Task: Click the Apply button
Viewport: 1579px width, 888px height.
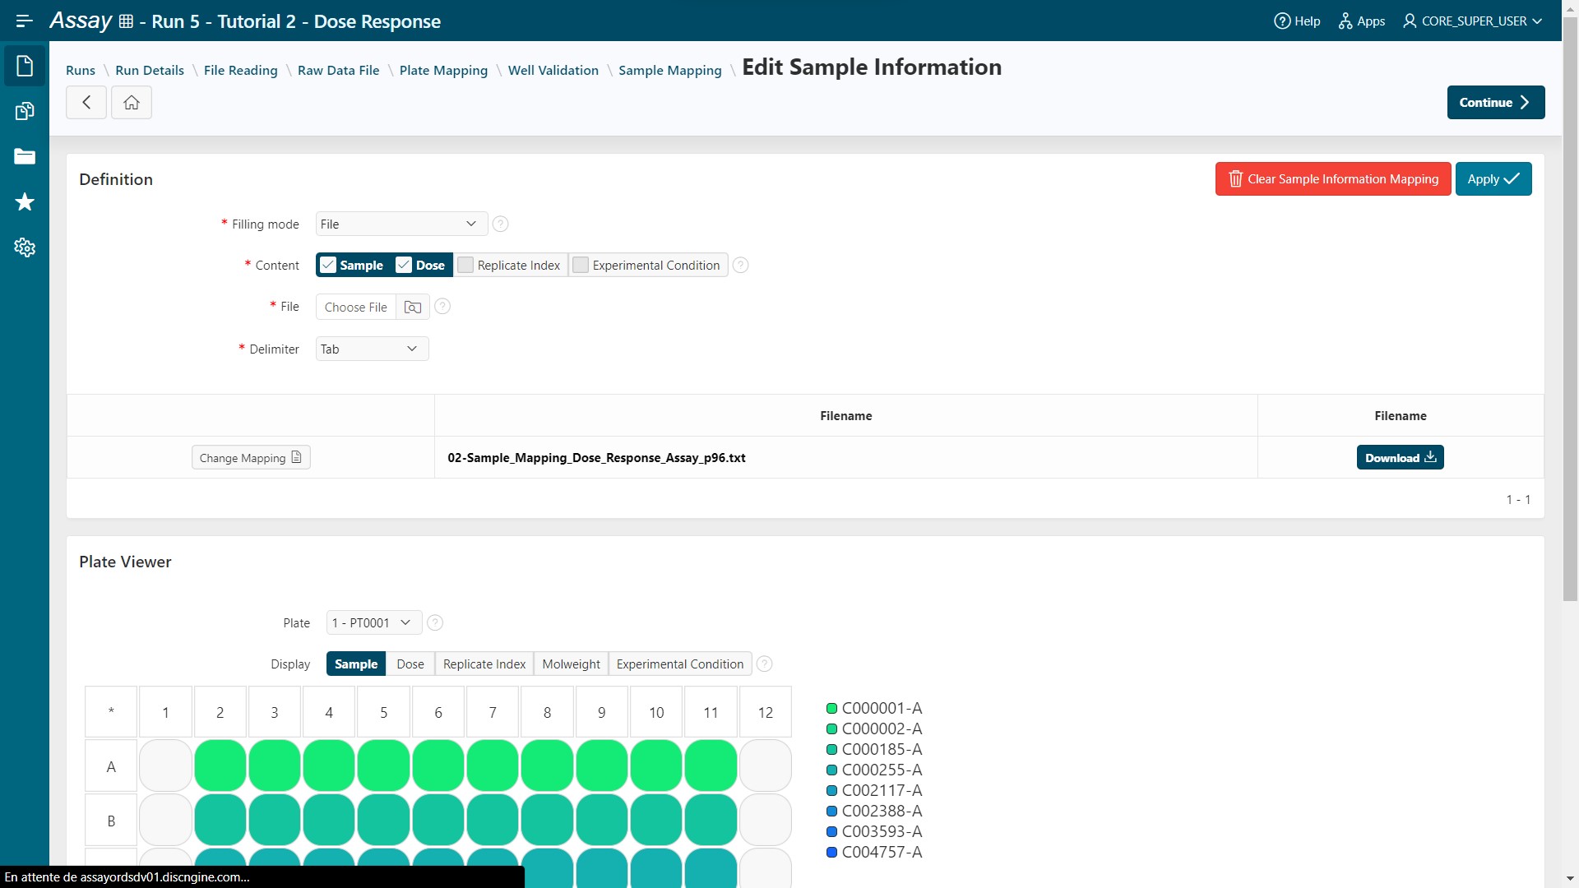Action: [x=1493, y=178]
